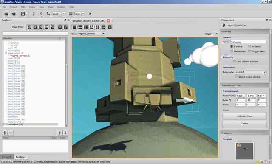
Task: Select the Rotate tool icon
Action: coord(41,14)
